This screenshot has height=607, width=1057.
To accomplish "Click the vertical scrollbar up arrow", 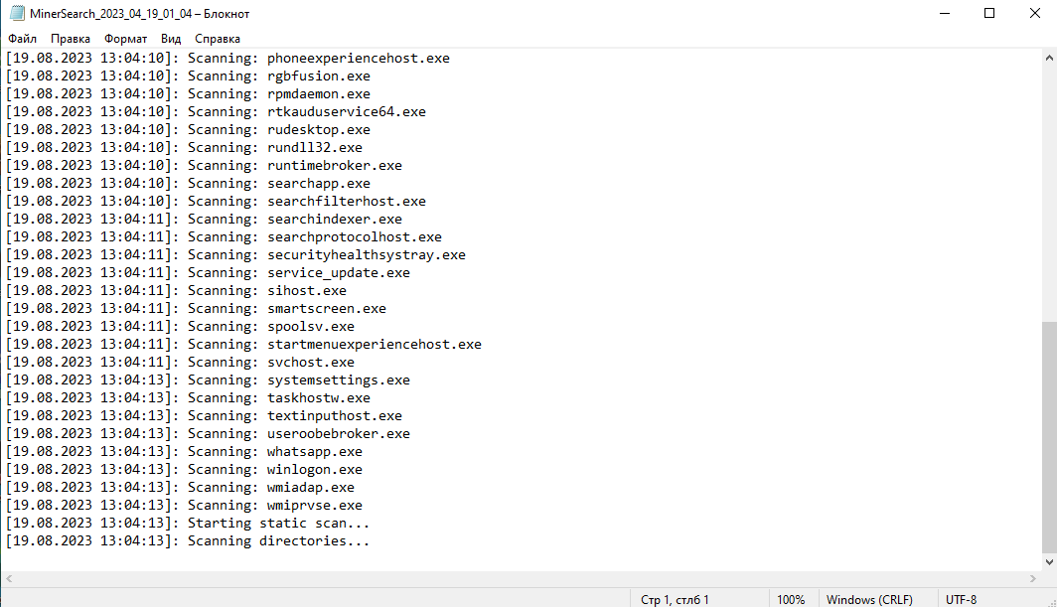I will [x=1048, y=57].
